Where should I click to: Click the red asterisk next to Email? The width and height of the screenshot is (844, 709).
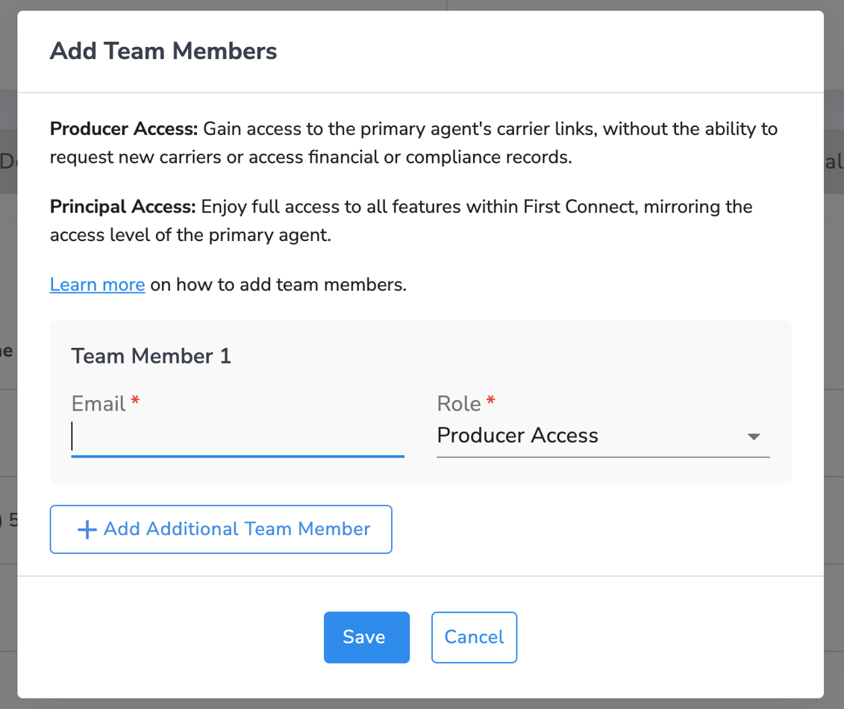pyautogui.click(x=134, y=402)
